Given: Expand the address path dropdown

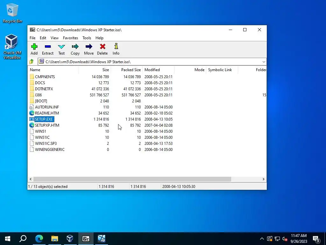Looking at the screenshot, I should (x=264, y=62).
